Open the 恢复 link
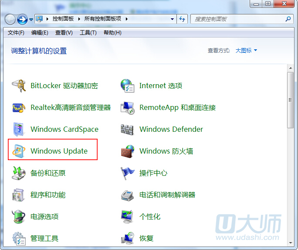 point(146,238)
